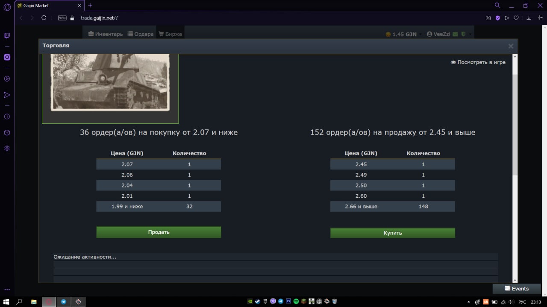
Task: Open the Ордера tab
Action: [140, 34]
